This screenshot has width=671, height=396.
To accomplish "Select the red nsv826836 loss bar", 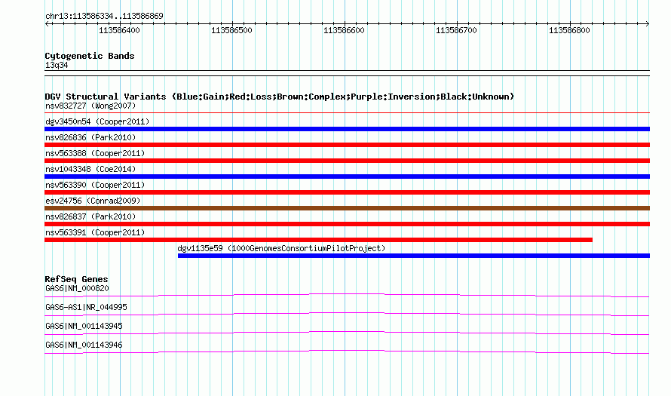I will [x=347, y=145].
